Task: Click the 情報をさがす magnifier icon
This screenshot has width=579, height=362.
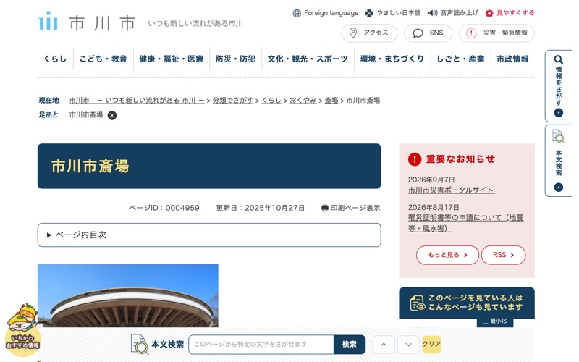Action: [x=558, y=59]
